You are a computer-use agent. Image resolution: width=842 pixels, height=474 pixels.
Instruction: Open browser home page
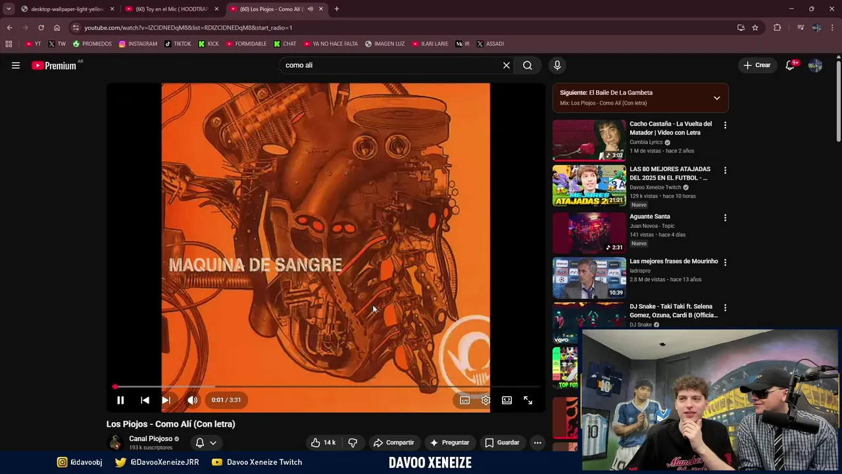point(57,28)
